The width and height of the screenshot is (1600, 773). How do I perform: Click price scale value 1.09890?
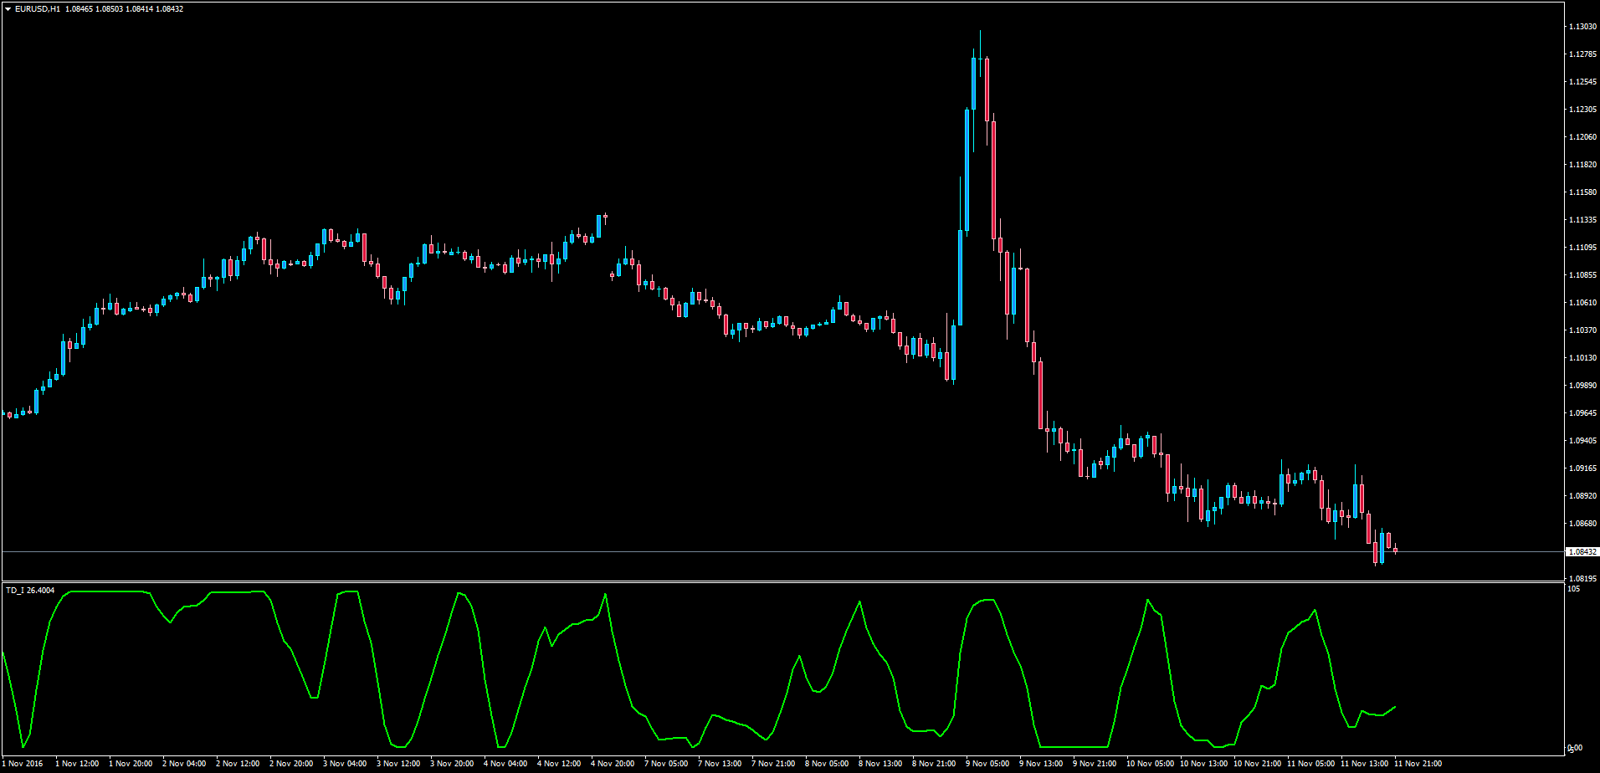point(1583,386)
